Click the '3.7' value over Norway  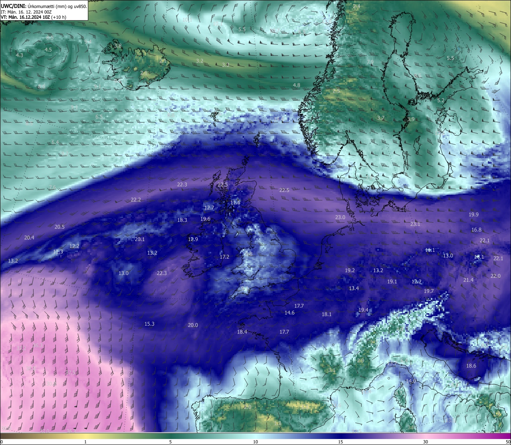tap(380, 118)
